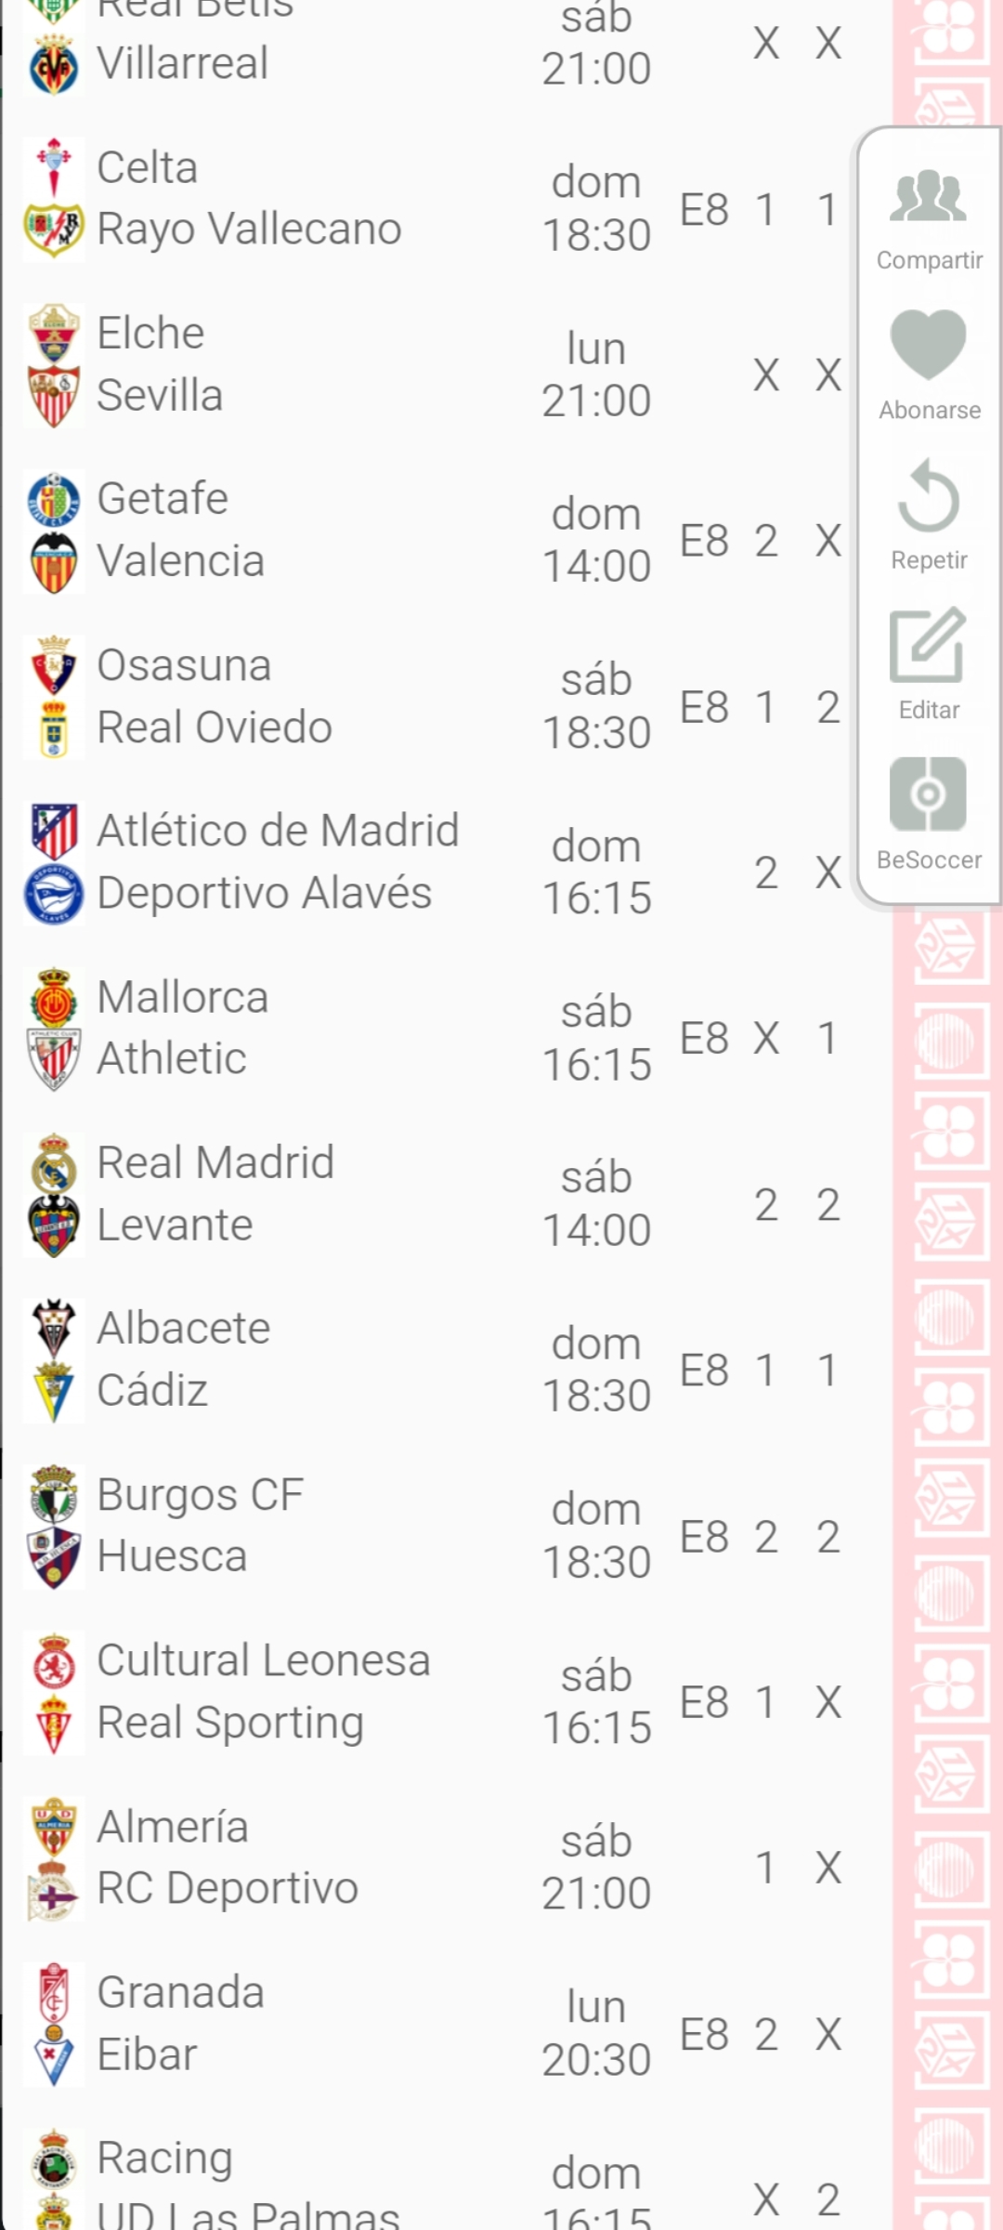The width and height of the screenshot is (1003, 2230).
Task: Tap the E8 label on Albacete-Cádiz
Action: (704, 1371)
